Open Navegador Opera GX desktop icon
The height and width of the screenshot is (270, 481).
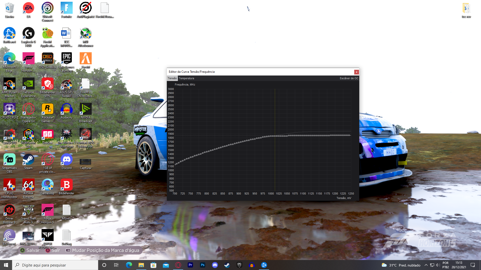pyautogui.click(x=29, y=113)
